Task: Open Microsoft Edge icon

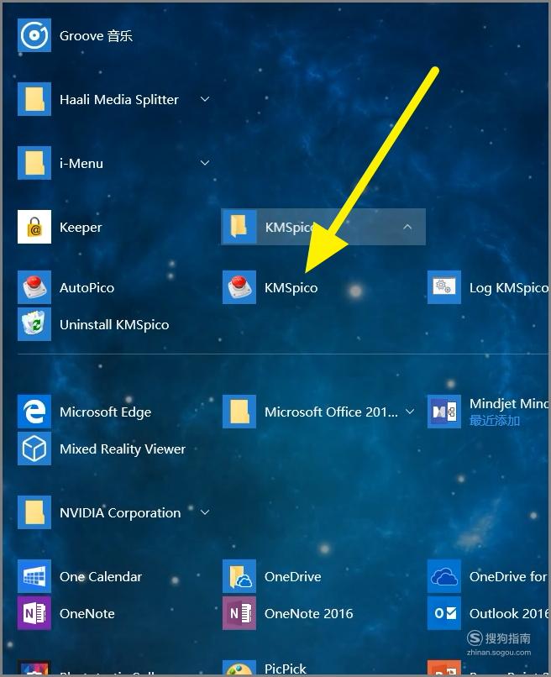Action: [x=34, y=412]
